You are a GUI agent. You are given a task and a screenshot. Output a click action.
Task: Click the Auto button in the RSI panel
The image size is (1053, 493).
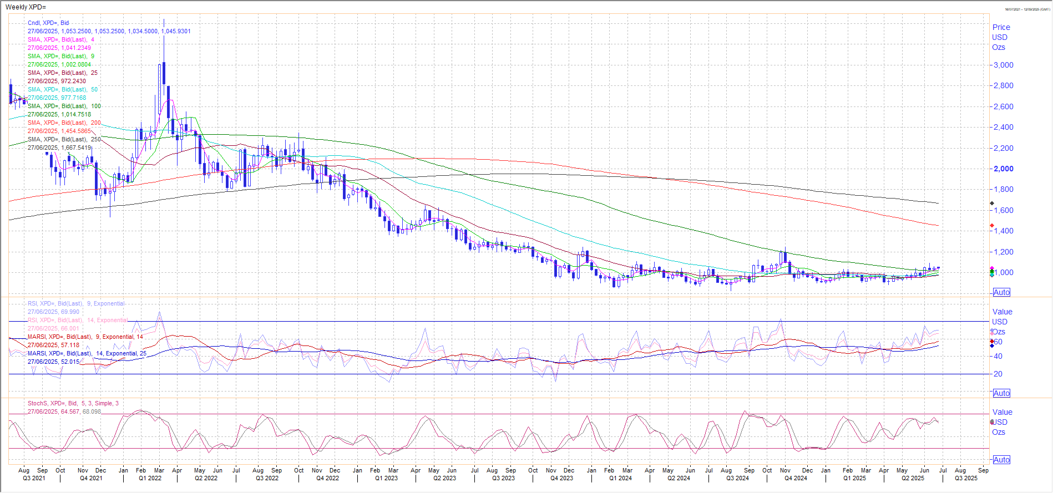click(1001, 393)
